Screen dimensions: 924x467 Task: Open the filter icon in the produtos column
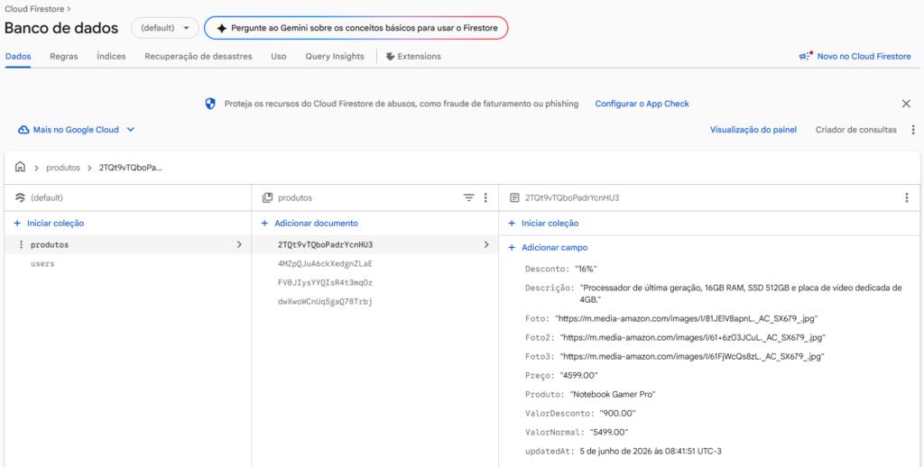coord(469,197)
